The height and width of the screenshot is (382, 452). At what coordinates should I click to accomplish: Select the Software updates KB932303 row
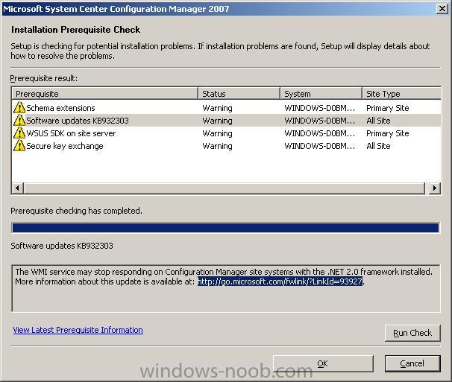tap(226, 121)
